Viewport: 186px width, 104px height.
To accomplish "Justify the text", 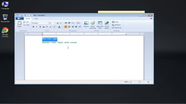I will [x=76, y=27].
